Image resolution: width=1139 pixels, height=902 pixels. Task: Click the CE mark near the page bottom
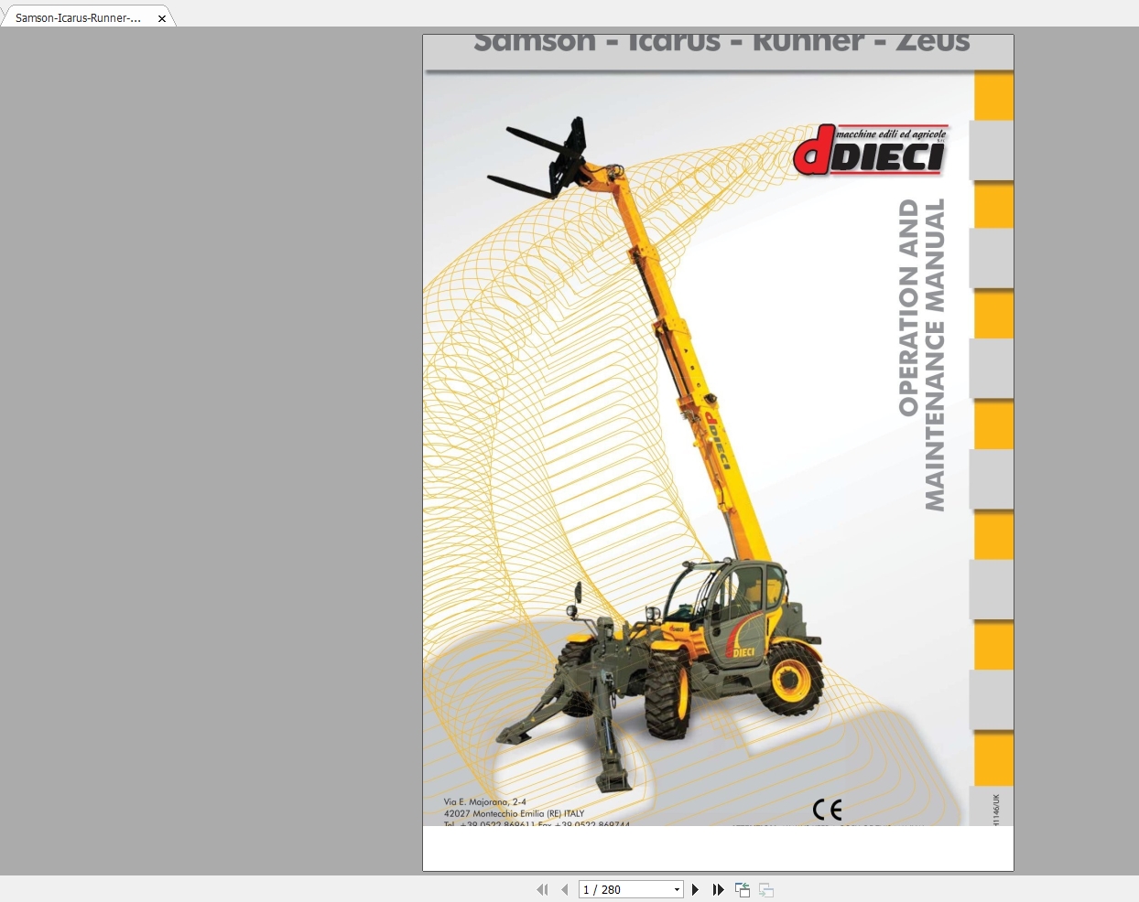pos(827,810)
